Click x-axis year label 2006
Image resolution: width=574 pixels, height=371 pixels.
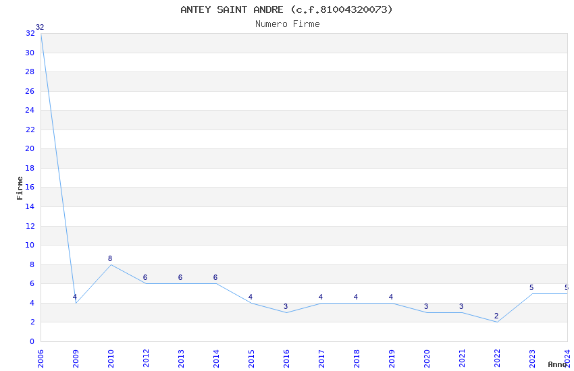point(41,359)
